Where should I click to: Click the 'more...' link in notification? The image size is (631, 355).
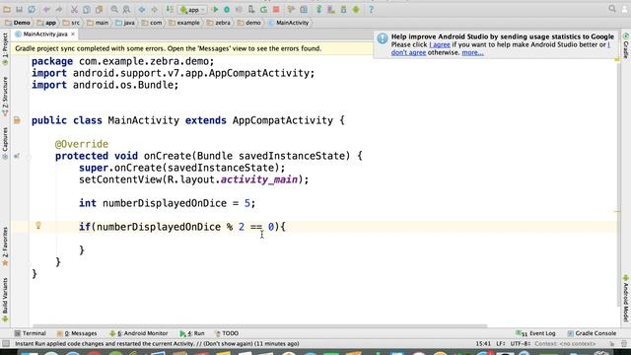[x=472, y=52]
